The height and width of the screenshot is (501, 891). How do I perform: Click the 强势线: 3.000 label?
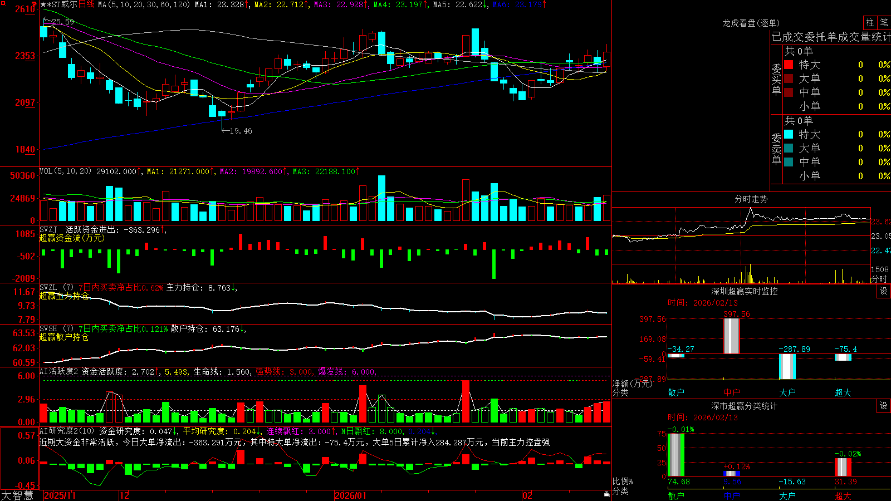click(x=285, y=372)
